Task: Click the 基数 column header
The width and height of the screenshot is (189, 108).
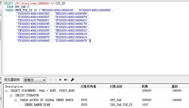Action: click(x=175, y=86)
